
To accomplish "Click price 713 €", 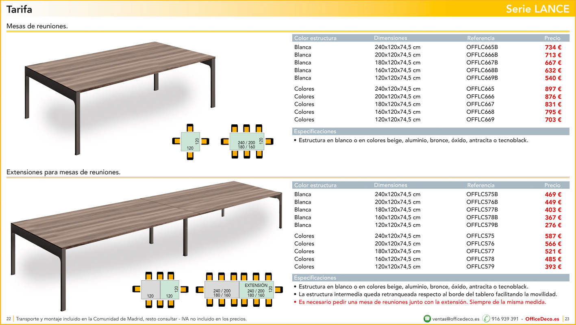I will click(553, 55).
